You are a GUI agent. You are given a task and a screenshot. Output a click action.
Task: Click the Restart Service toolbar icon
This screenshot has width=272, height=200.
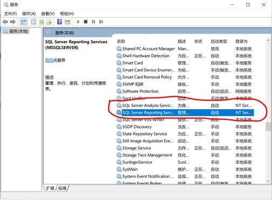[x=101, y=22]
